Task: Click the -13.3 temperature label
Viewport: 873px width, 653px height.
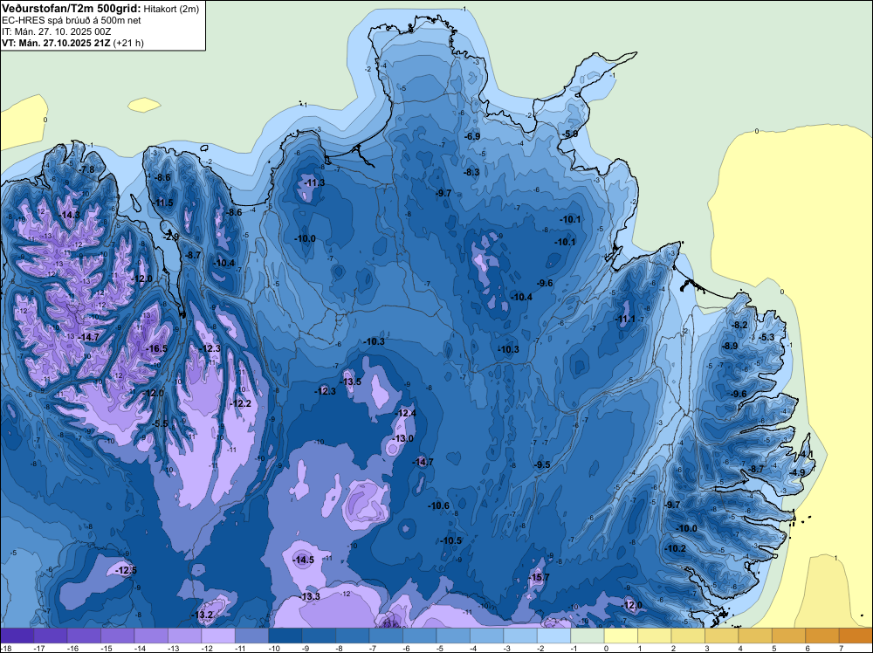Action: tap(310, 596)
